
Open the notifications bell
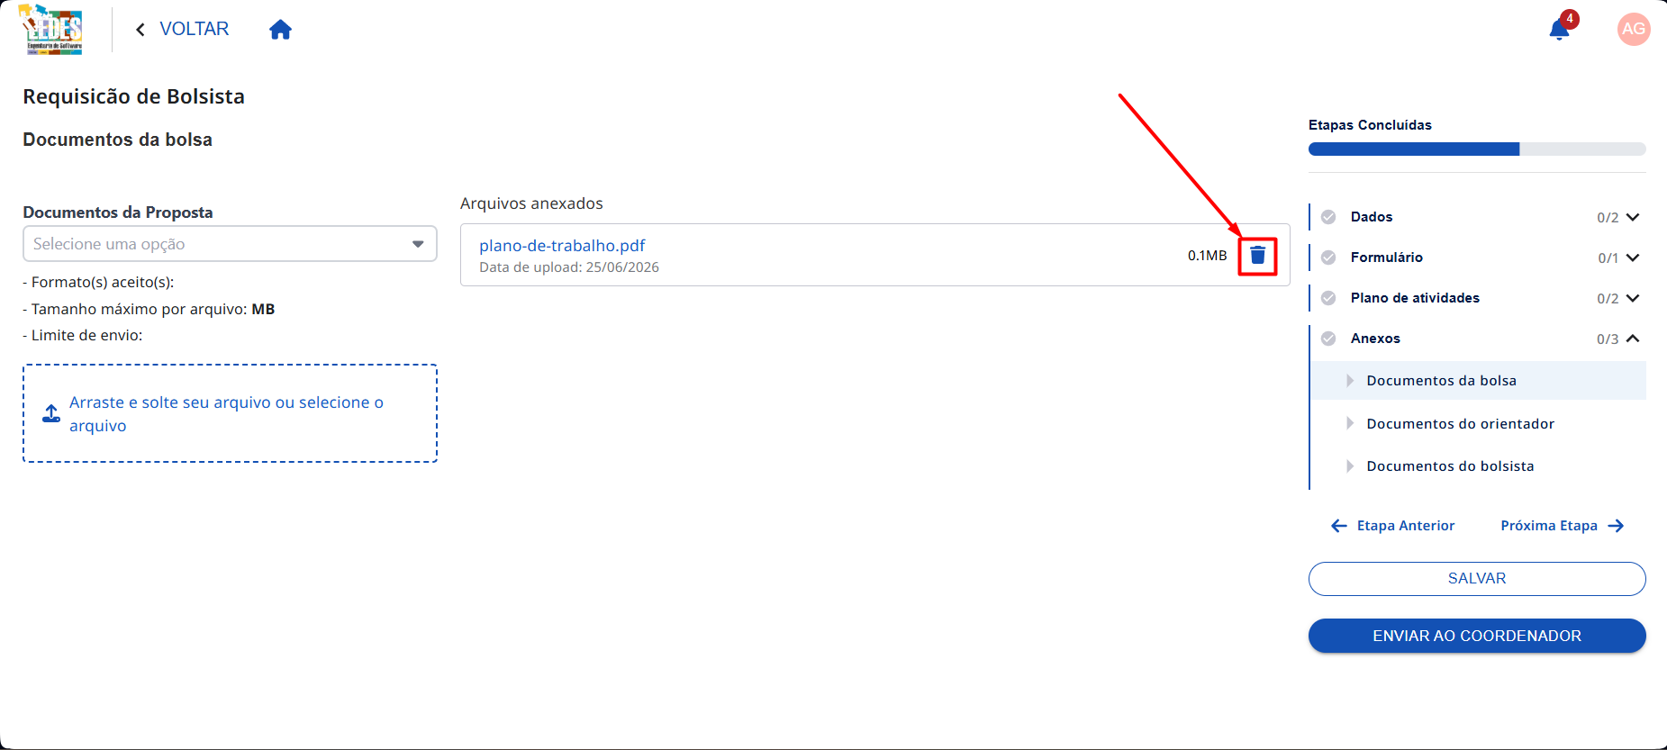click(1559, 30)
